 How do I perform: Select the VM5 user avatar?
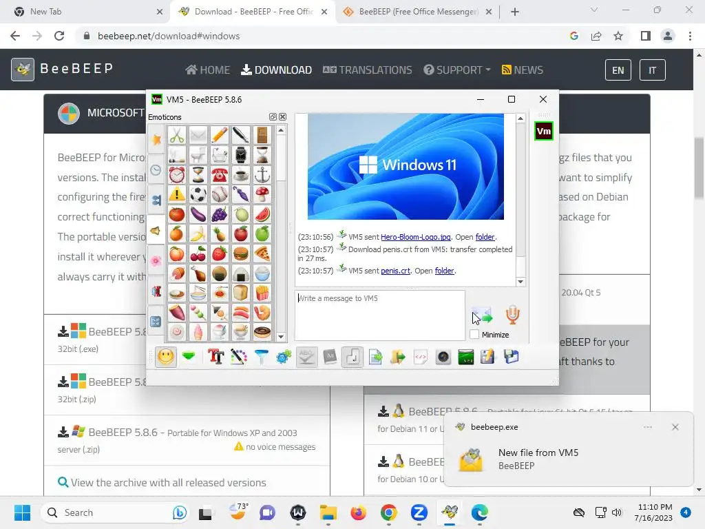point(544,132)
